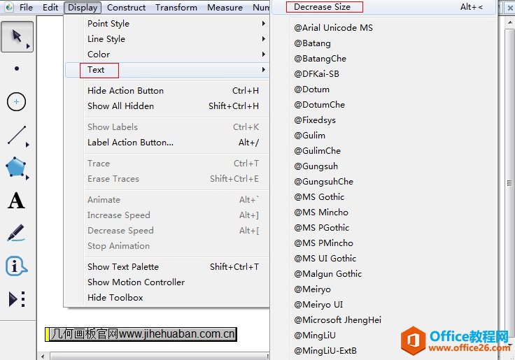The image size is (515, 360).
Task: Expand Polygon tool flyout triangle
Action: pos(27,178)
